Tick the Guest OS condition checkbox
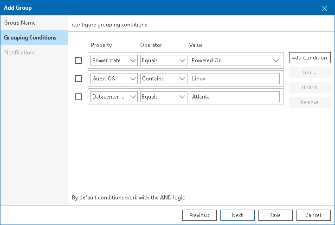Viewport: 335px width, 225px height. [x=78, y=79]
